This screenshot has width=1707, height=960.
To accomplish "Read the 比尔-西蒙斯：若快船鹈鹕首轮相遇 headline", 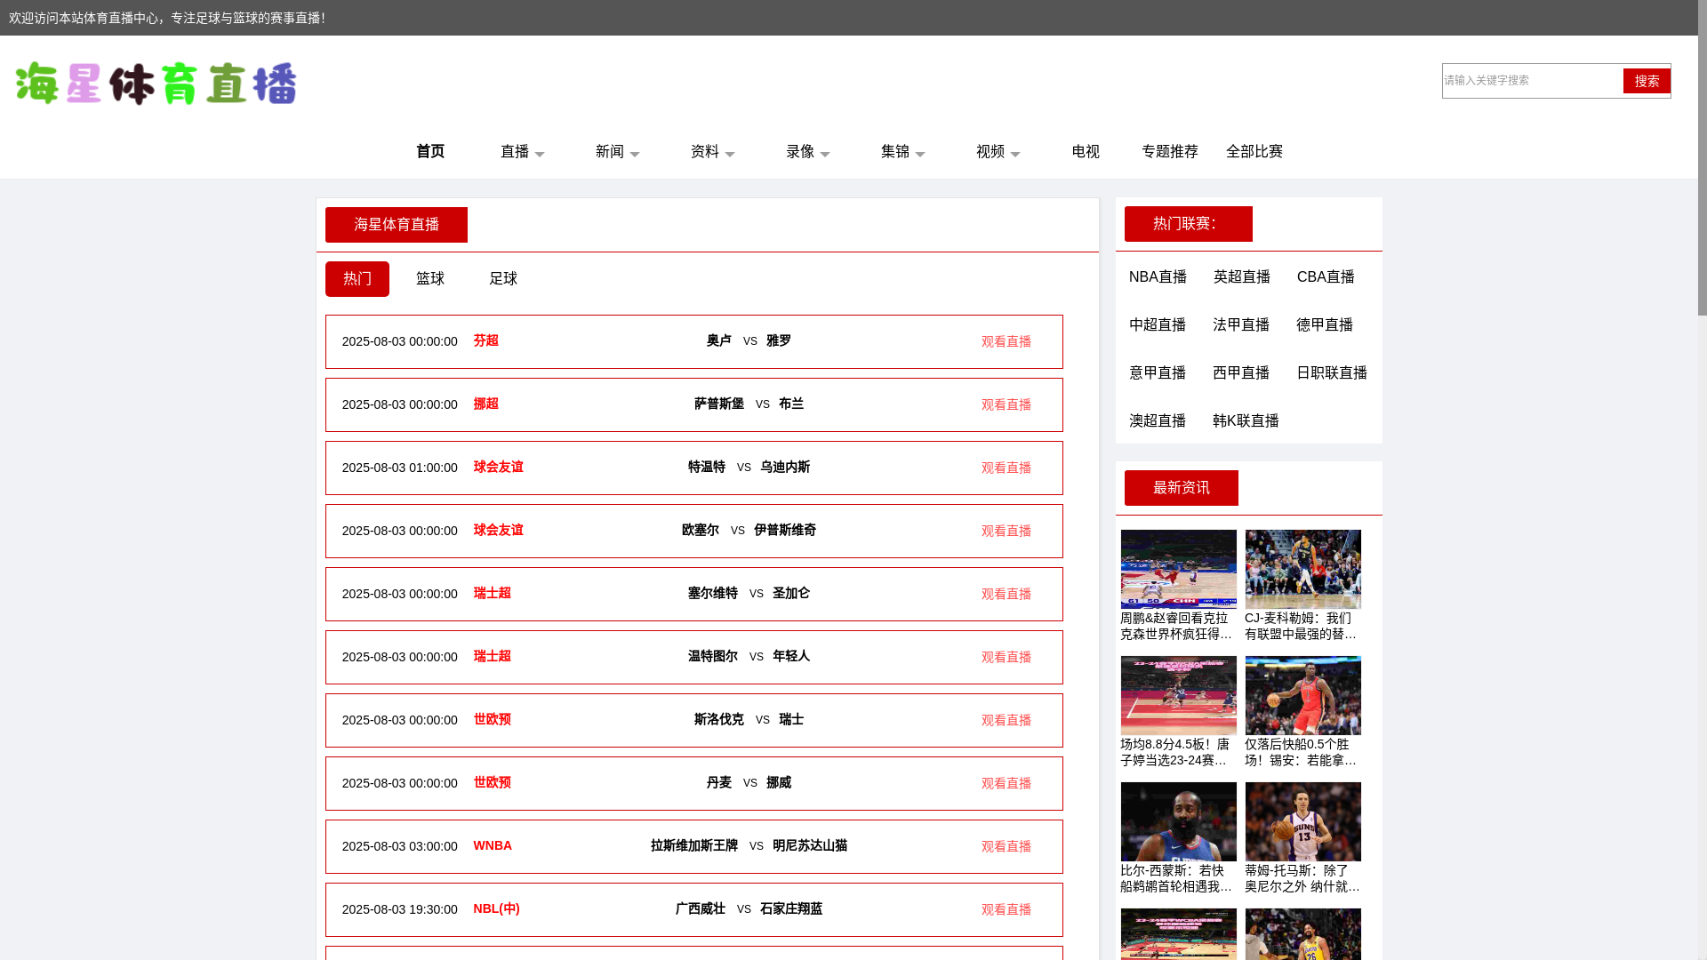I will (1176, 879).
